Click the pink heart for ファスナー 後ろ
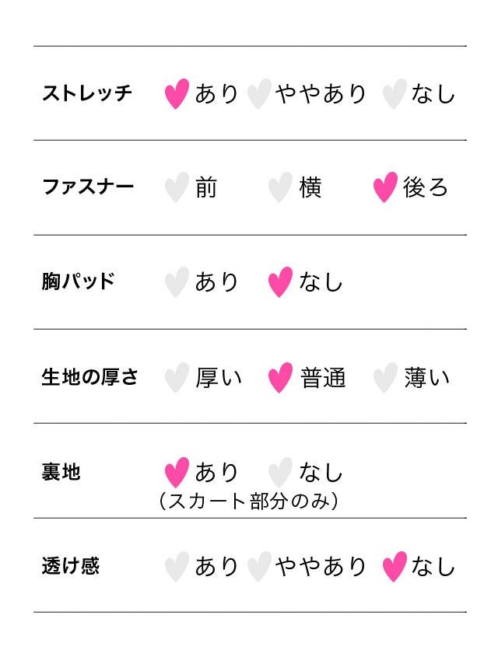Screen dimensions: 498x664 pyautogui.click(x=384, y=188)
